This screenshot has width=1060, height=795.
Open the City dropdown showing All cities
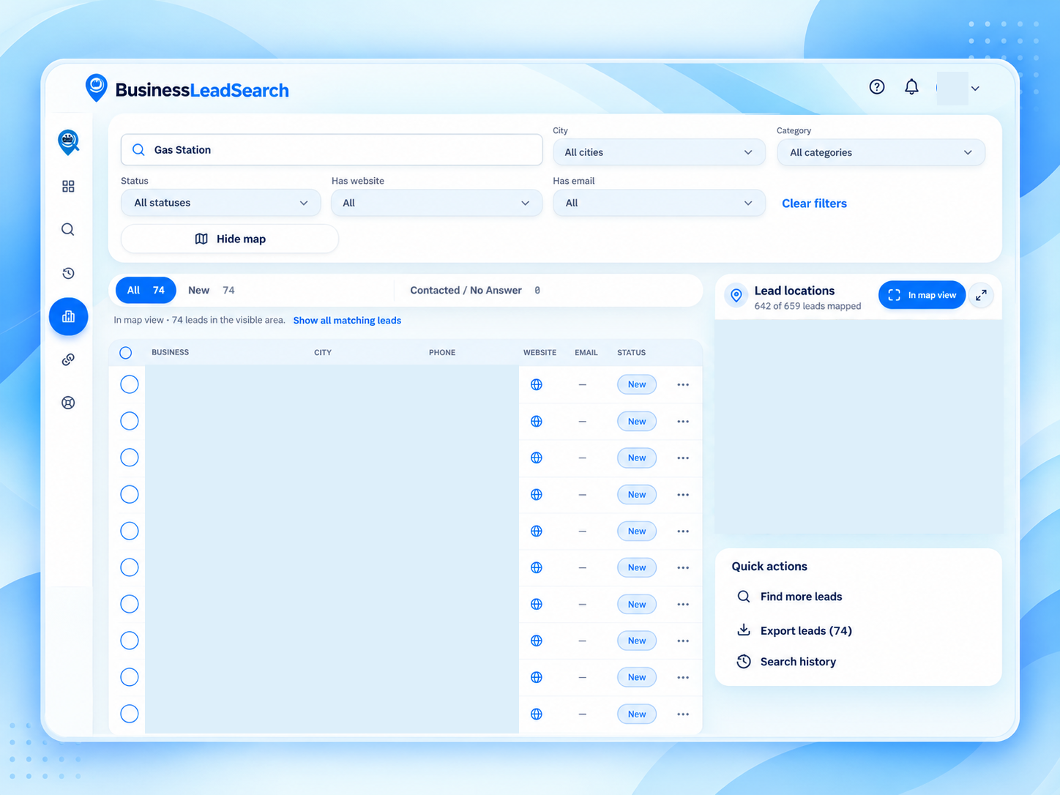tap(659, 152)
